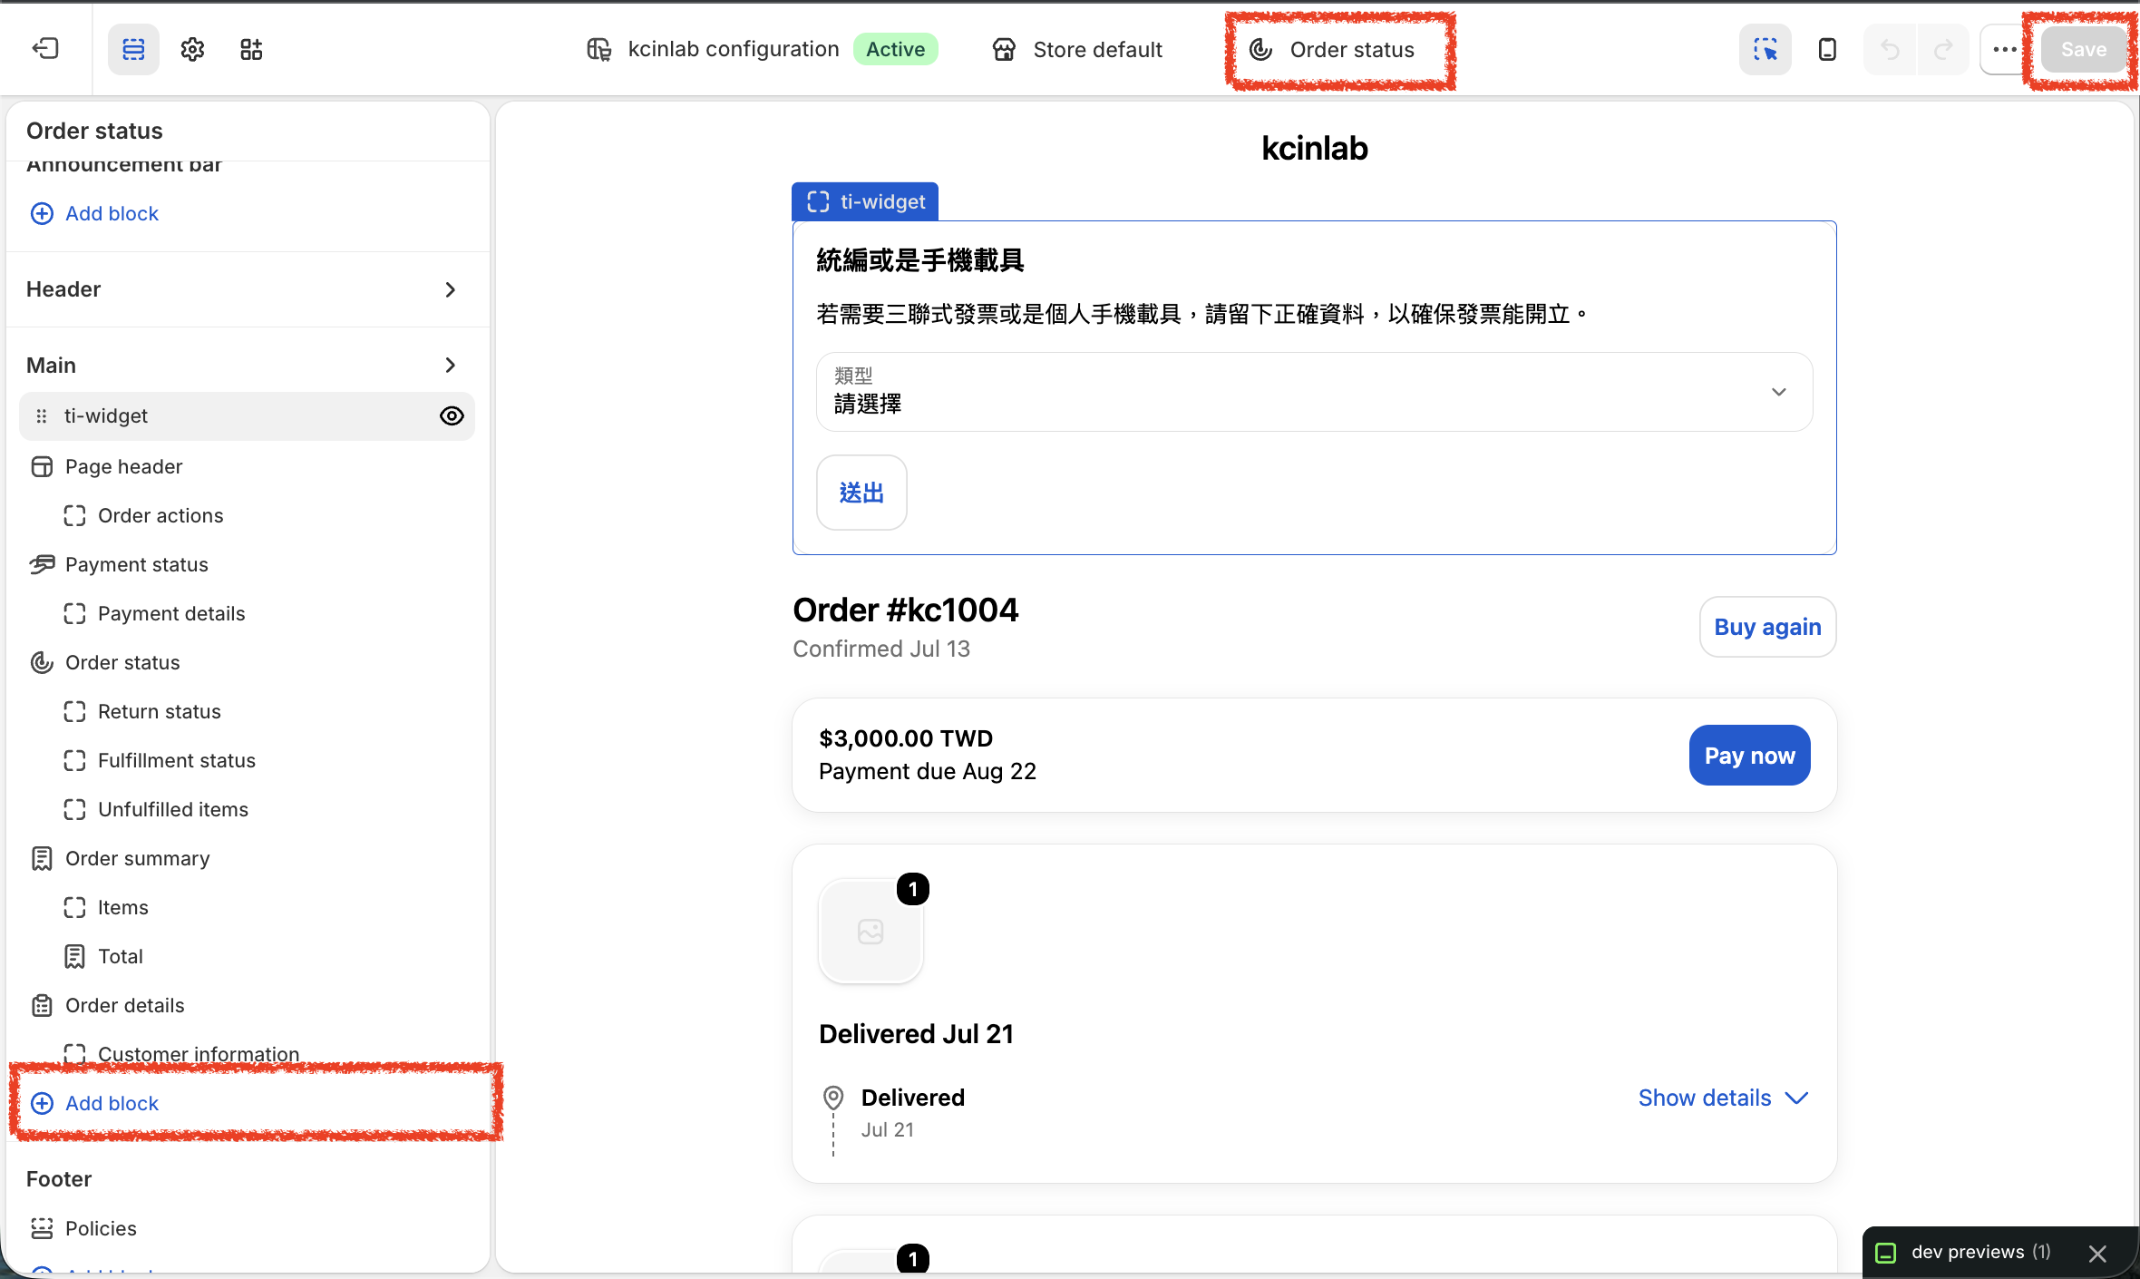Click the Delivered Jul 21 heading
This screenshot has width=2140, height=1279.
pyautogui.click(x=916, y=1034)
